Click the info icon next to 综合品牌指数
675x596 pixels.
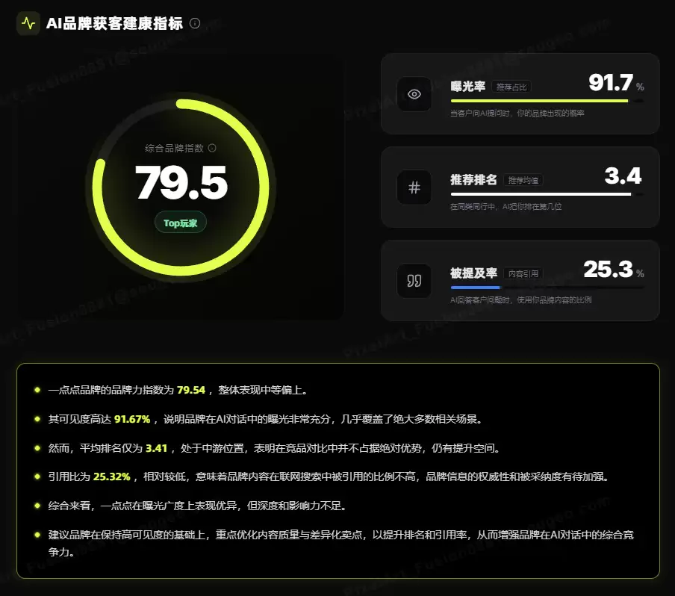(212, 148)
